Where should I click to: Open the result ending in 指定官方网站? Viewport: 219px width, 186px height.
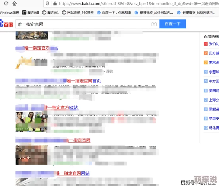62,107
